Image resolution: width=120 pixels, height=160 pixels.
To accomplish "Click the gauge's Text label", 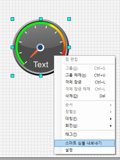I will click(41, 65).
